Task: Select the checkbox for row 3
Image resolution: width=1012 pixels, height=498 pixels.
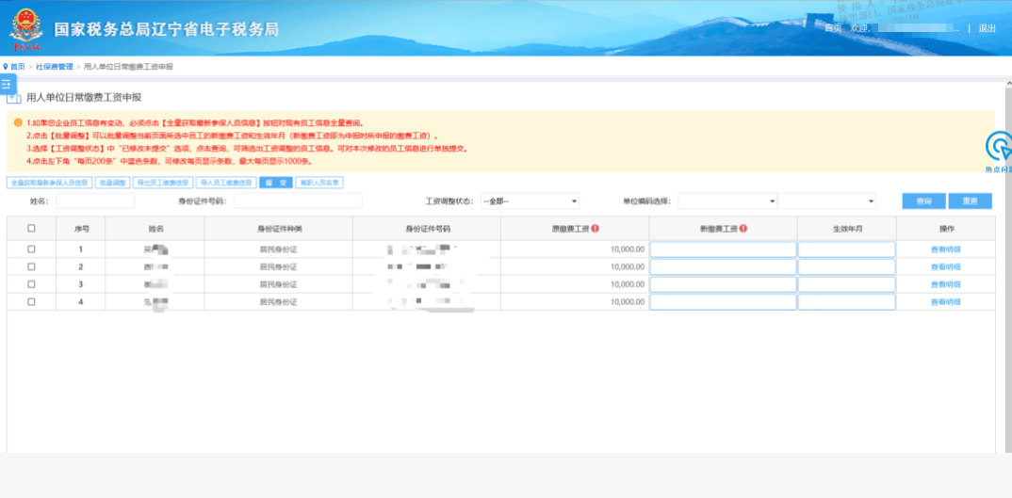Action: [x=31, y=284]
